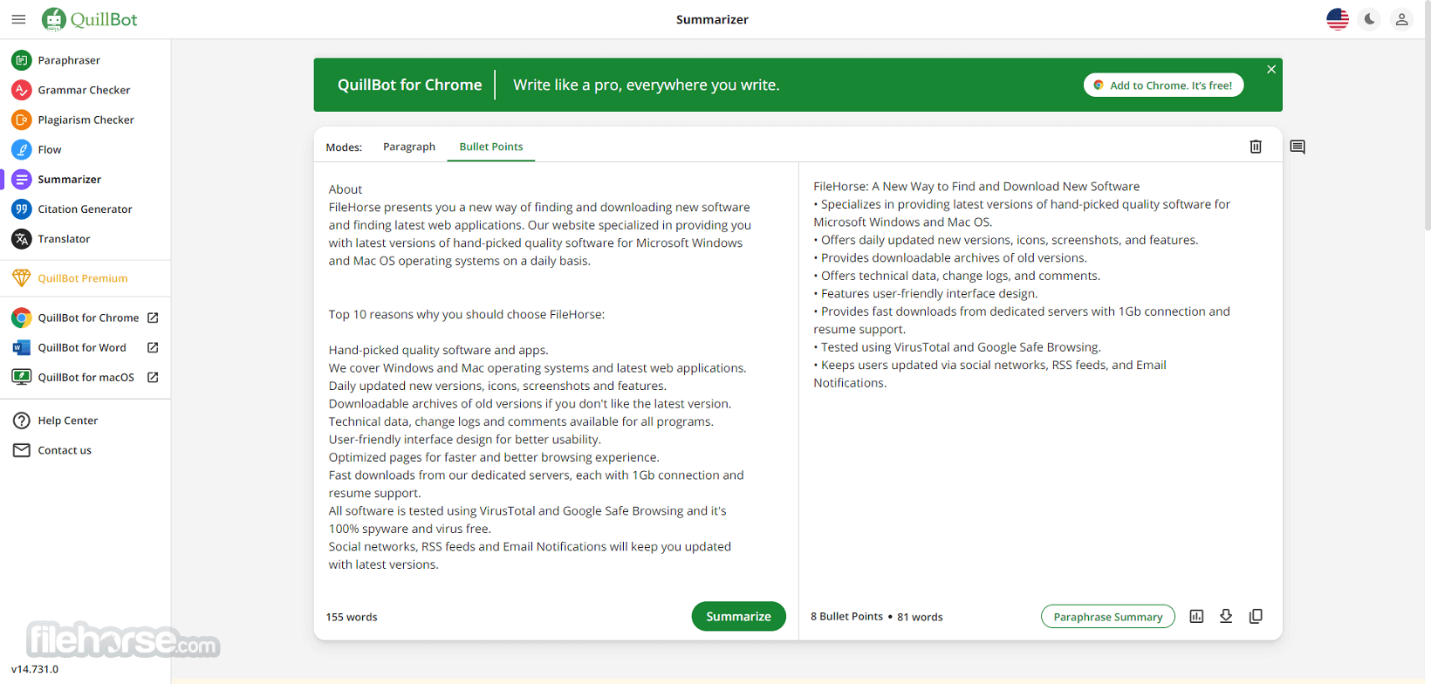Open the Flow tool icon
1431x684 pixels.
[x=22, y=149]
